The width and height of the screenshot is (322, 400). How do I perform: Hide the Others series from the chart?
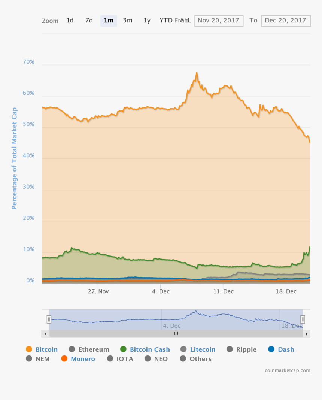[x=183, y=358]
